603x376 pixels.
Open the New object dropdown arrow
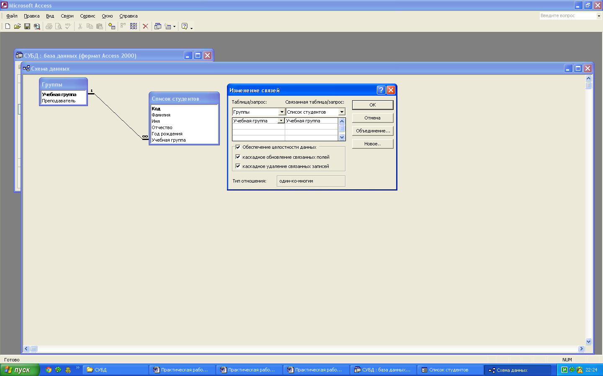(175, 27)
